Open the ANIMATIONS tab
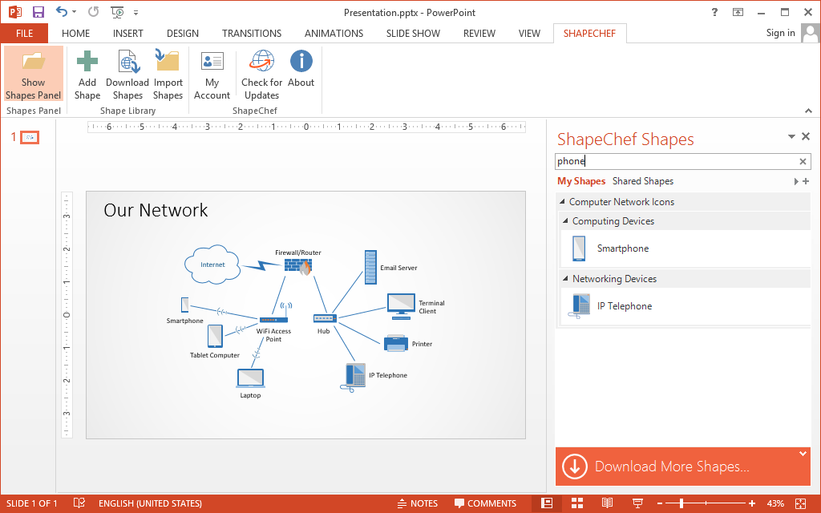 pos(334,34)
